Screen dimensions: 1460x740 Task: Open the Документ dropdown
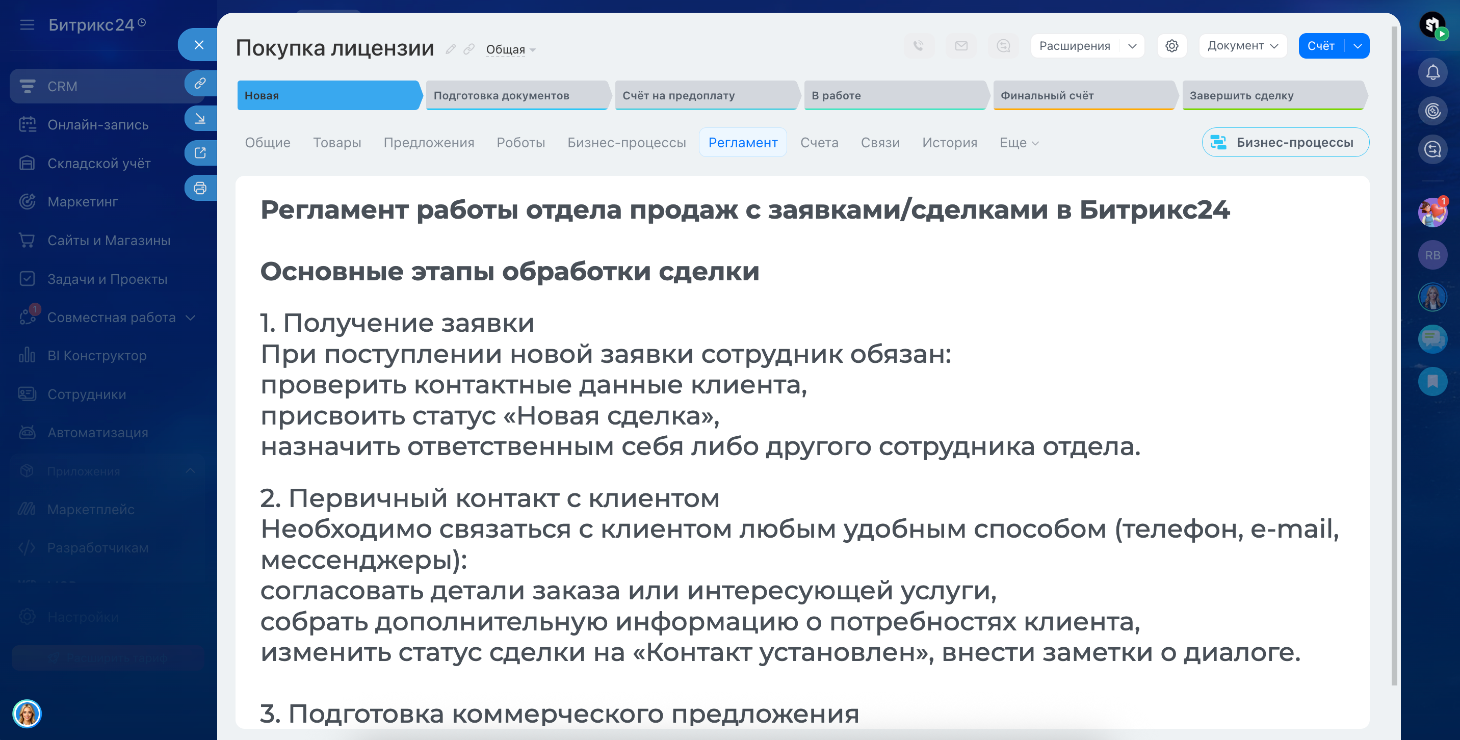[x=1242, y=46]
